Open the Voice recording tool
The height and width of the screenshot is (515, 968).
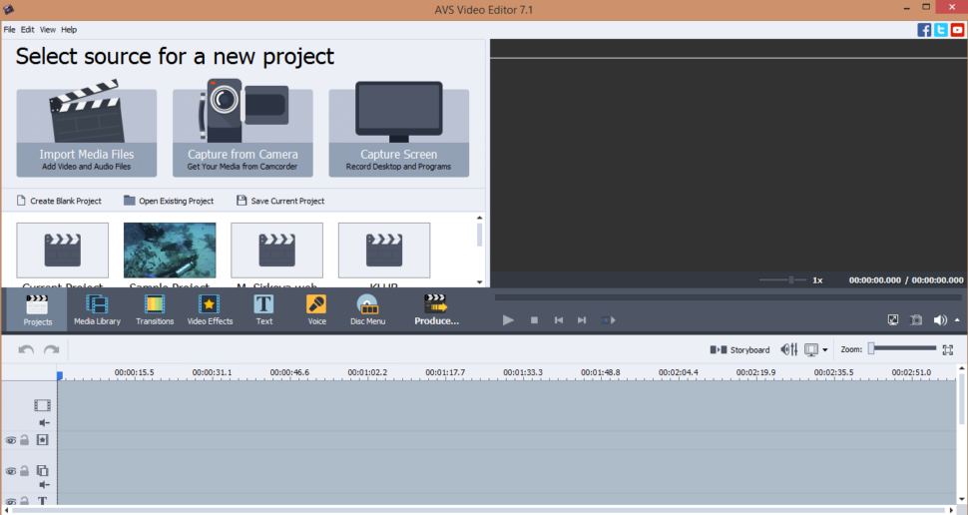click(316, 310)
